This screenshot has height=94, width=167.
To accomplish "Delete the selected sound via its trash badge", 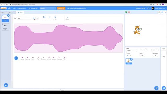I will 8,16.
